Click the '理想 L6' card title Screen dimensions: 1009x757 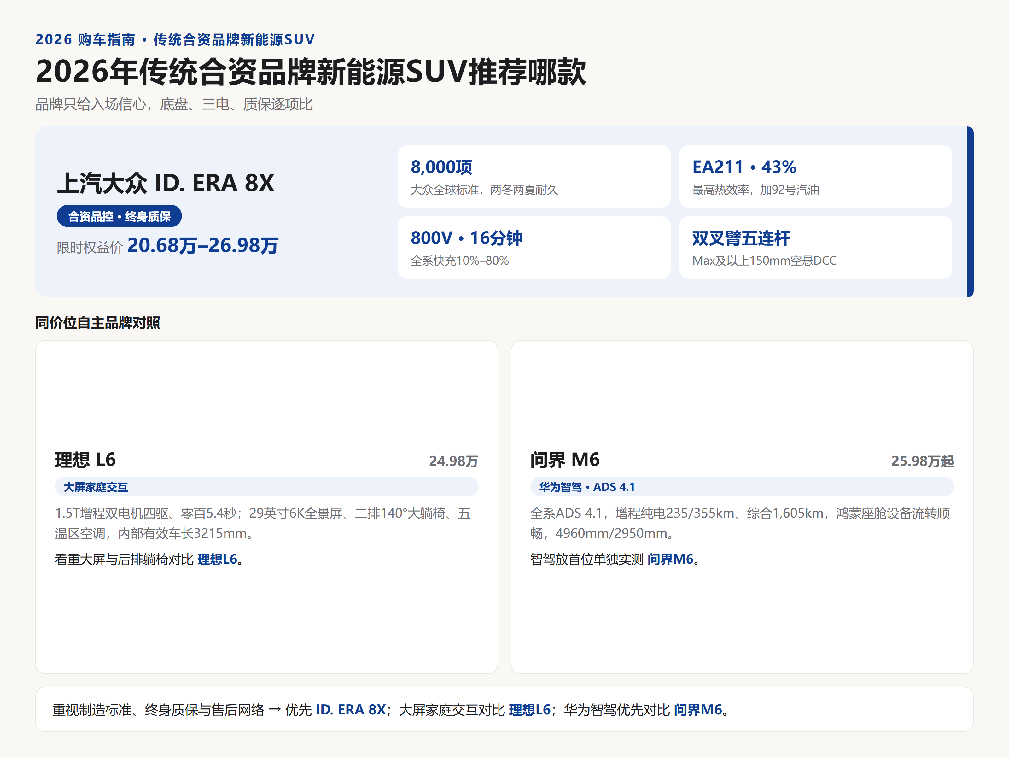(x=85, y=460)
